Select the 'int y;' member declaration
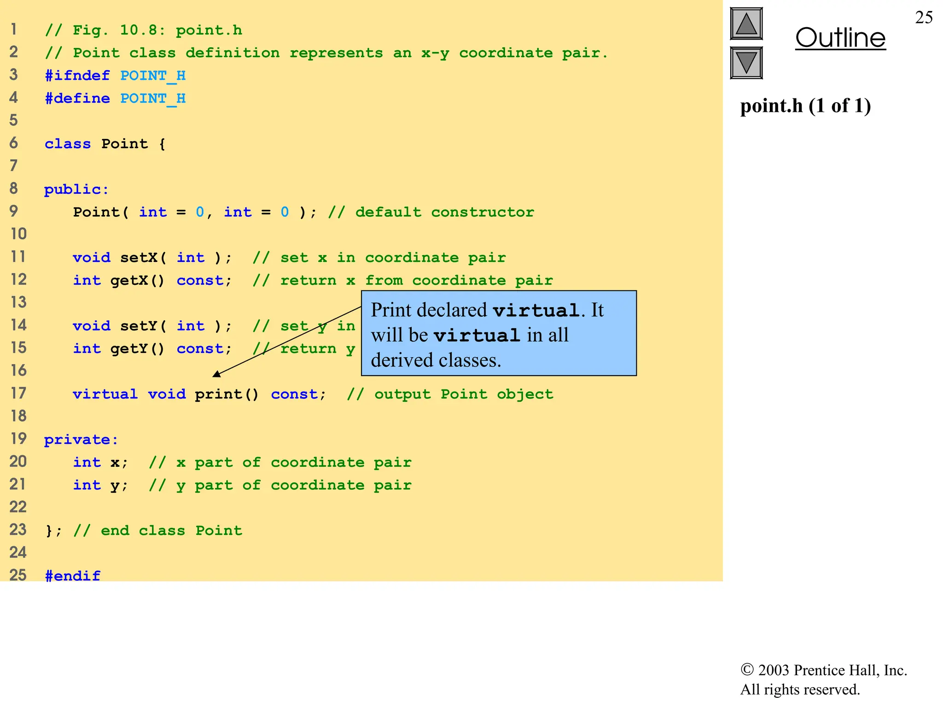This screenshot has width=943, height=707. [x=100, y=485]
